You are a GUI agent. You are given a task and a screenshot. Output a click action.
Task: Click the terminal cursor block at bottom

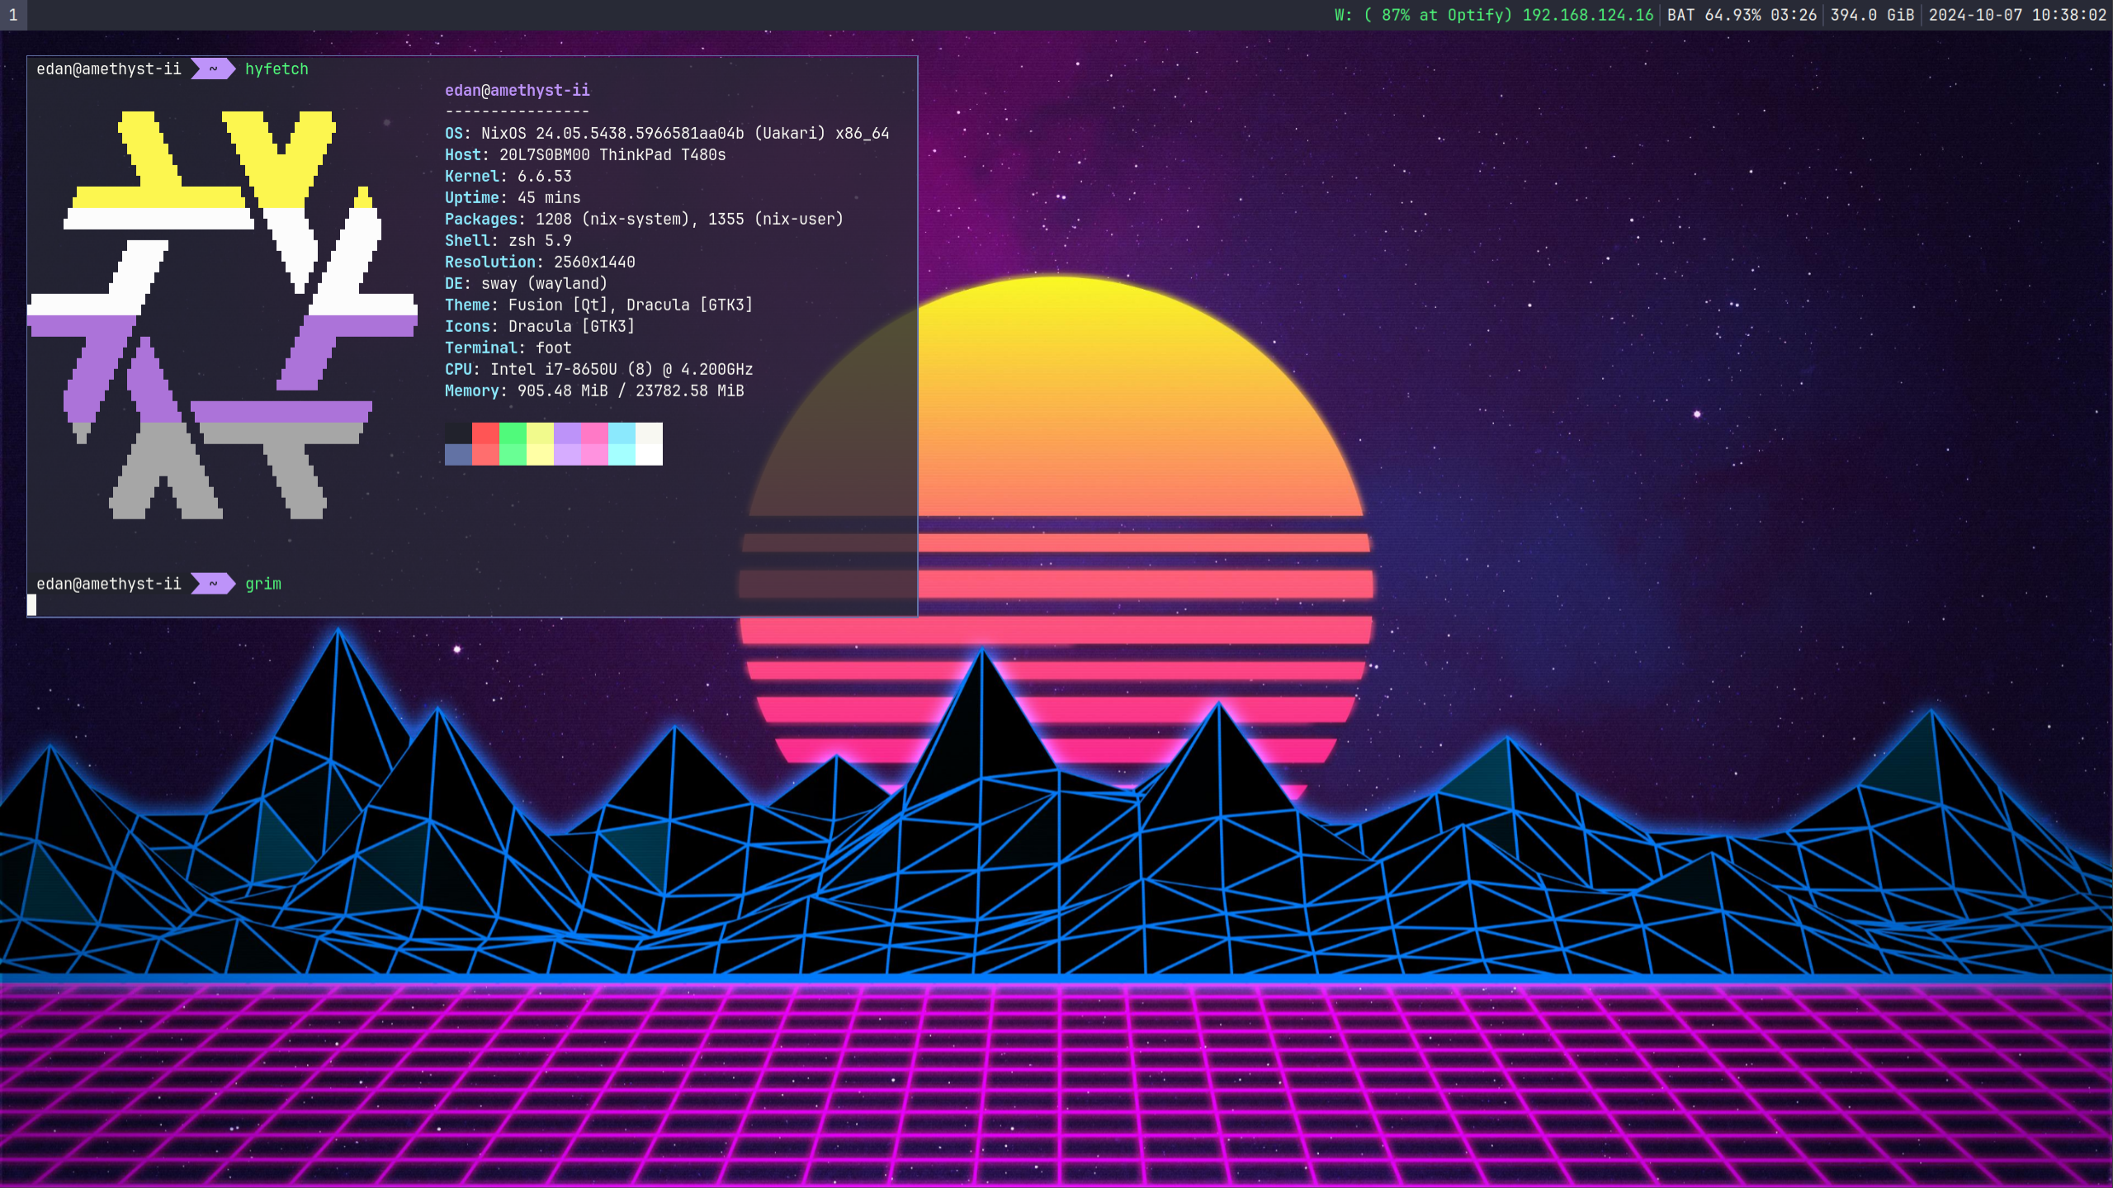coord(32,605)
